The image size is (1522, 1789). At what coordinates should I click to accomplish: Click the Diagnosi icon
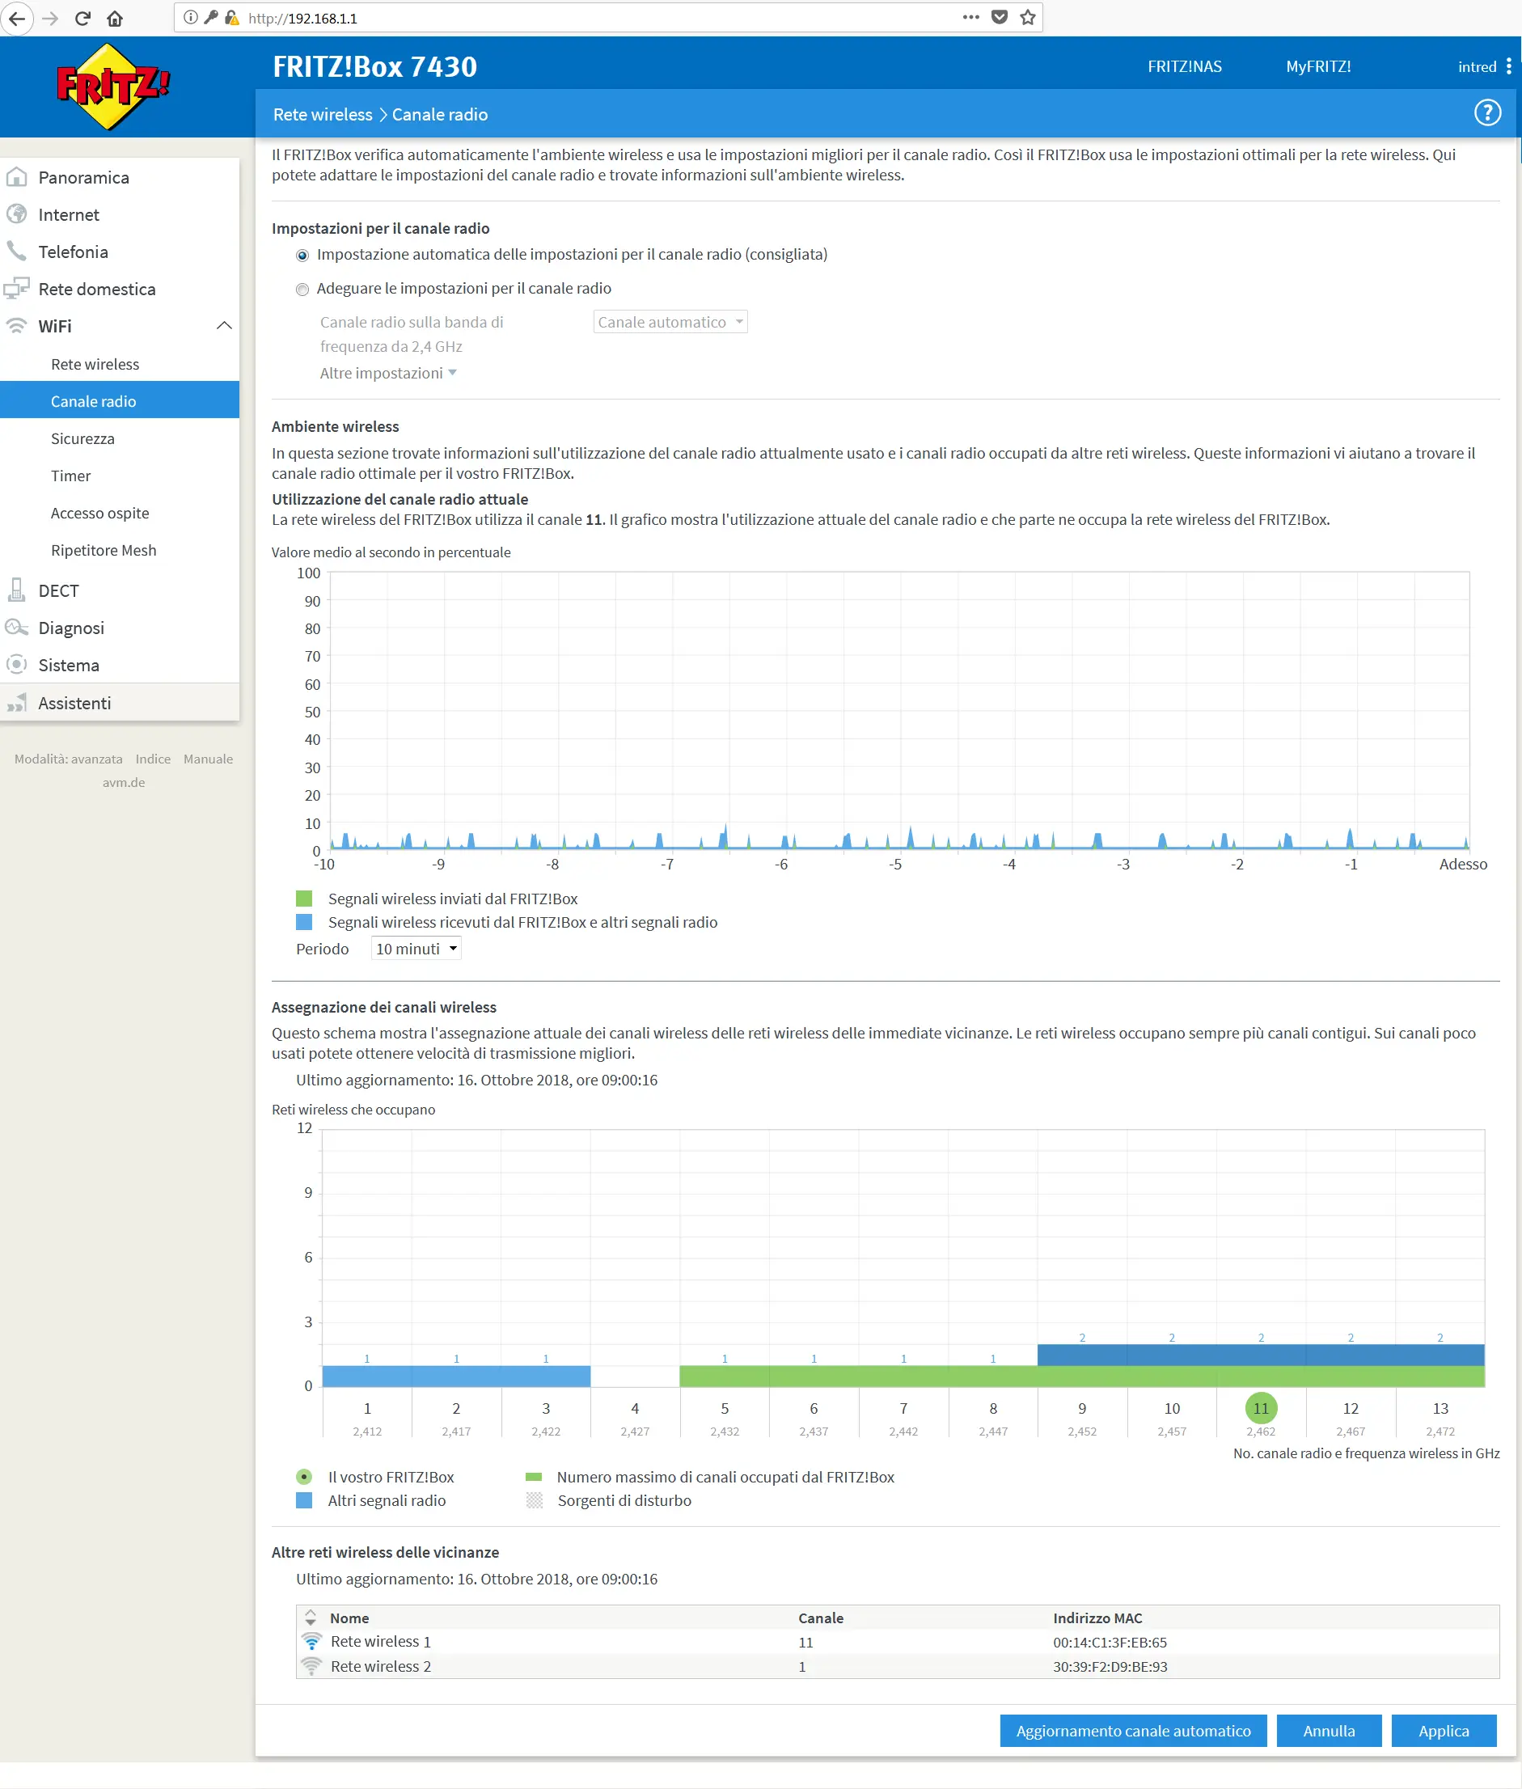click(16, 628)
